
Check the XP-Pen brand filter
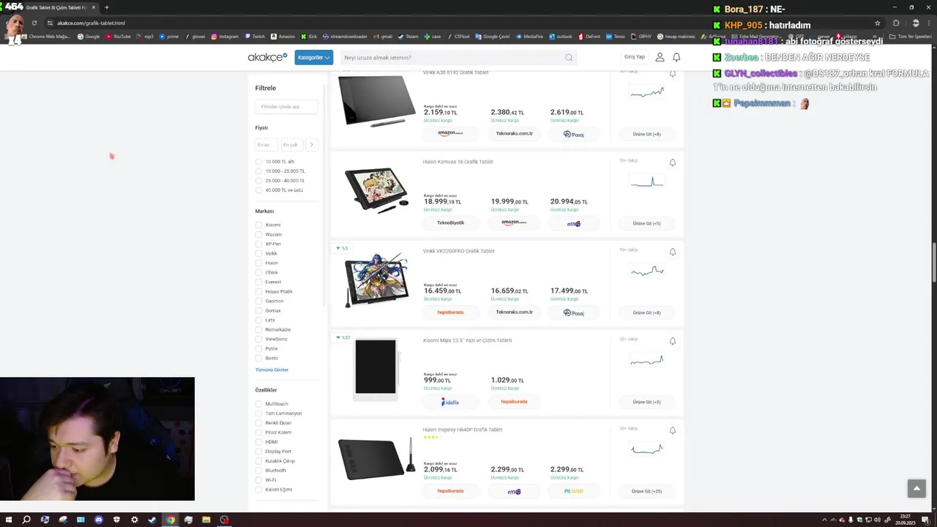[258, 244]
